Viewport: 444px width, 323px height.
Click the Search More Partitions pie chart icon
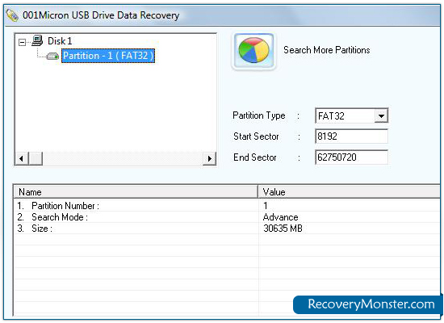(253, 51)
